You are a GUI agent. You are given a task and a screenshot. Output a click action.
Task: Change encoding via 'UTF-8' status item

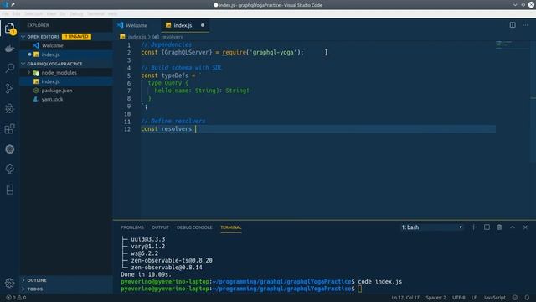click(x=459, y=298)
